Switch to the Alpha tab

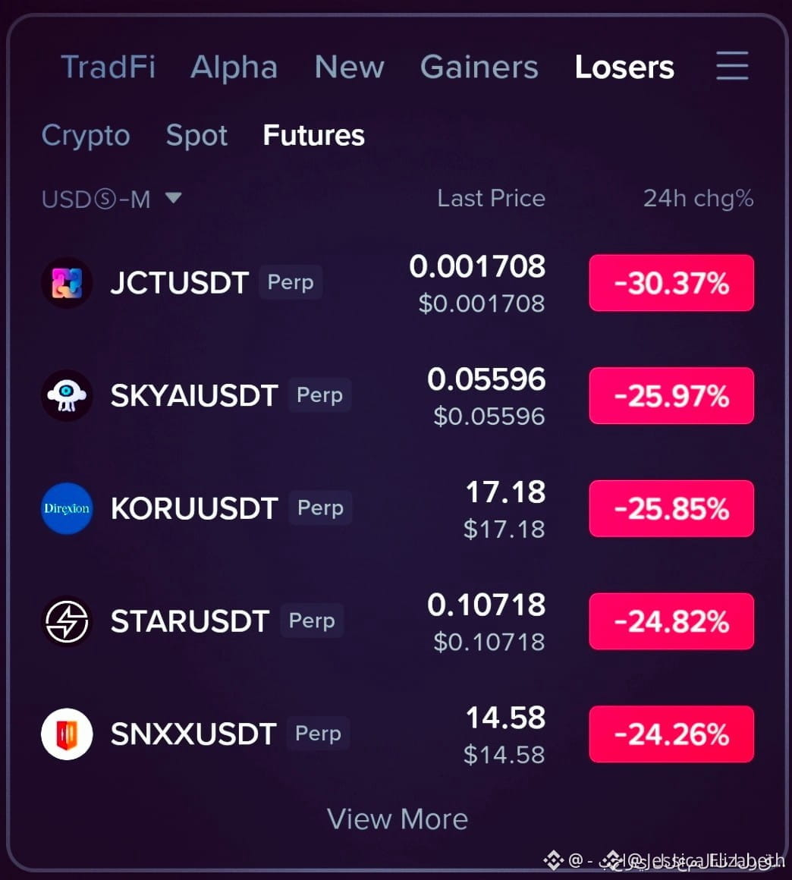(x=234, y=68)
